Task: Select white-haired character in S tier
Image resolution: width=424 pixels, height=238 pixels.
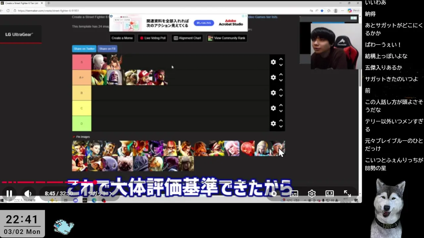Action: [x=99, y=62]
